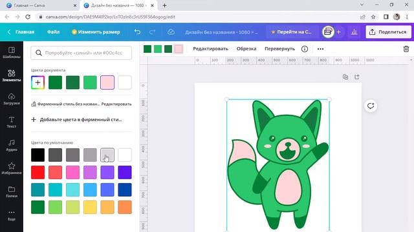Open the analytics bar chart icon
Image resolution: width=414 pixels, height=232 pixels.
click(354, 32)
